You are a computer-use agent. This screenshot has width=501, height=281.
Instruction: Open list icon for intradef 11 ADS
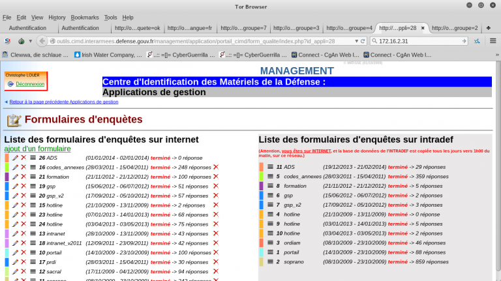pyautogui.click(x=270, y=167)
